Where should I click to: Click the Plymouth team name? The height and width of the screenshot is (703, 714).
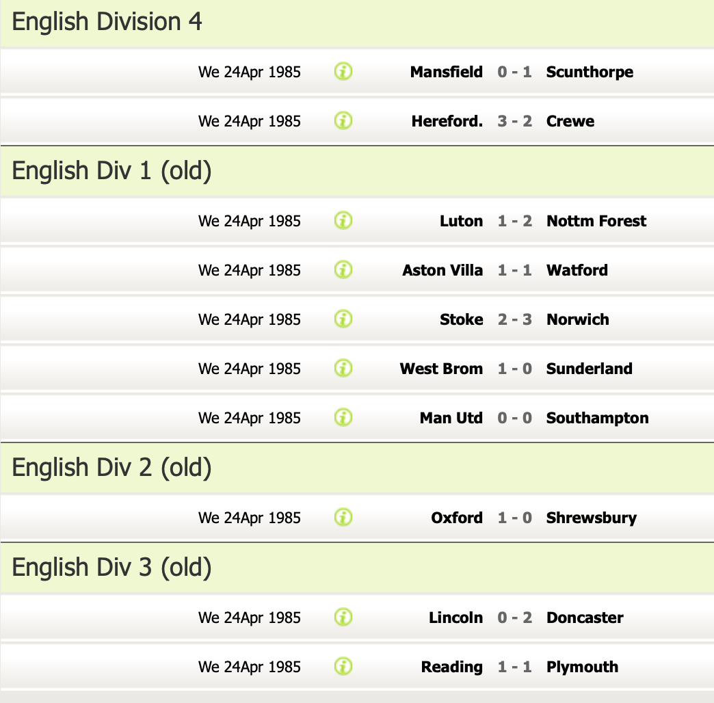[x=582, y=667]
